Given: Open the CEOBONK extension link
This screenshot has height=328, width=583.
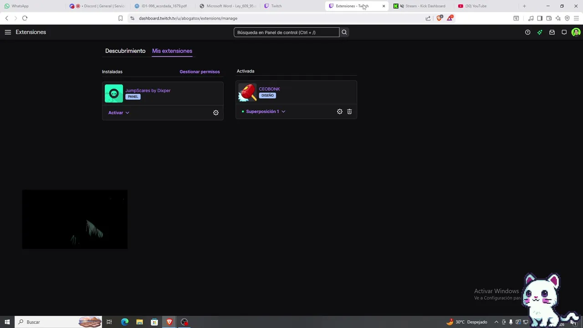Looking at the screenshot, I should click(269, 89).
